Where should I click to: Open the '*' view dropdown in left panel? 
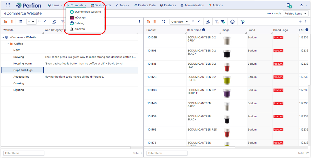(31, 22)
